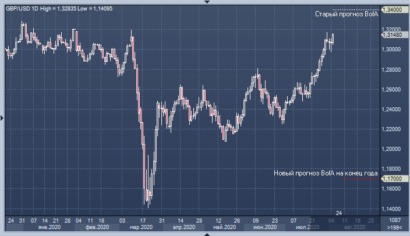Click the bottom panel expand arrow
Image resolution: width=410 pixels, height=236 pixels.
pos(205,234)
